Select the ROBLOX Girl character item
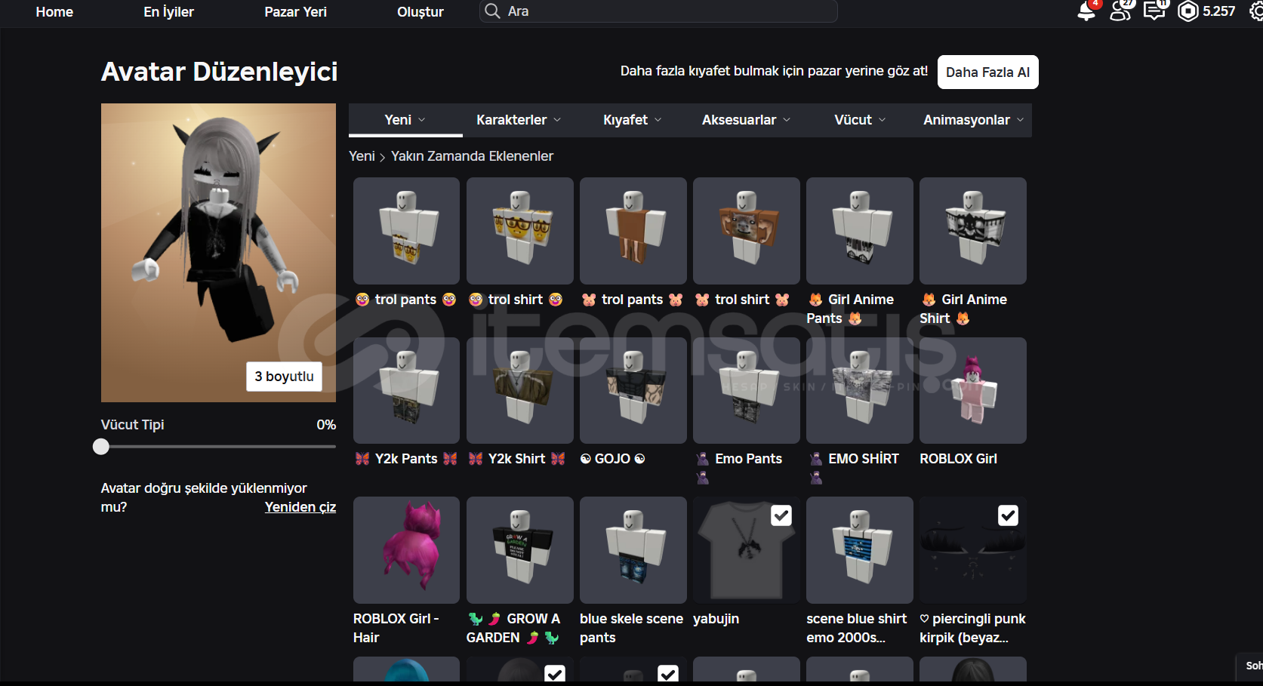The image size is (1263, 686). [x=972, y=390]
